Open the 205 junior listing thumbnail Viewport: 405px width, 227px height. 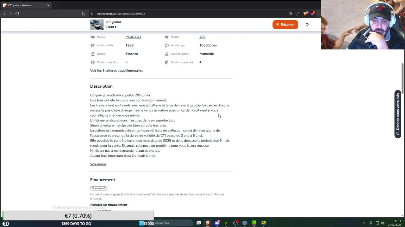[97, 25]
